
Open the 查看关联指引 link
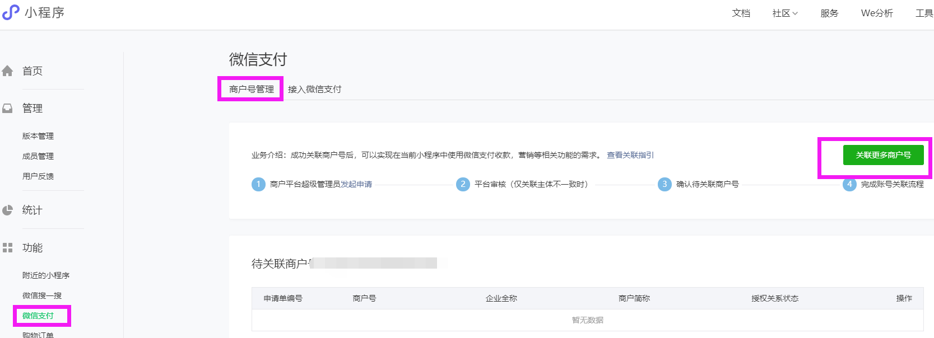click(x=630, y=155)
